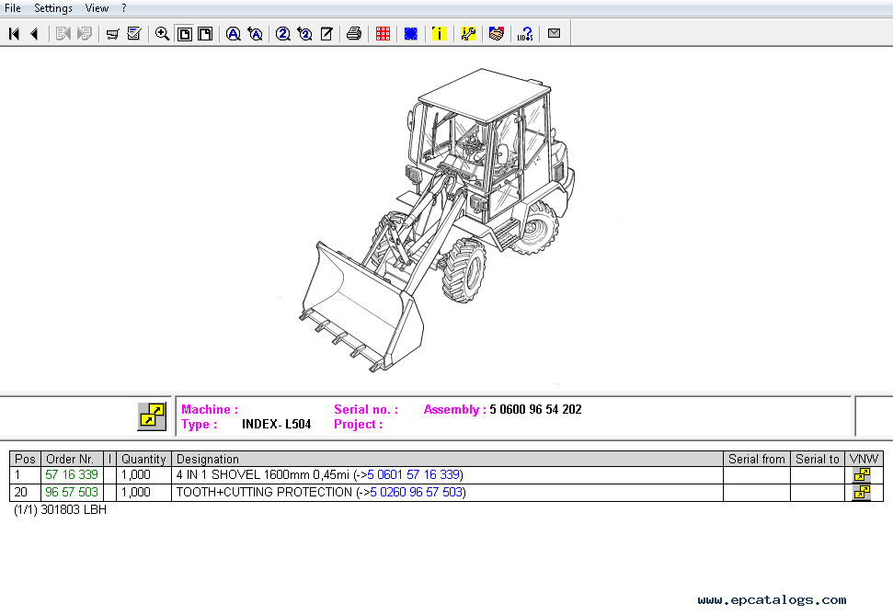This screenshot has height=615, width=893.
Task: Activate the magnifier zoom tool
Action: coord(162,34)
